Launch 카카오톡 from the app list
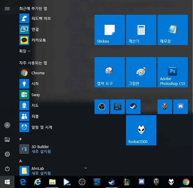The height and width of the screenshot is (188, 193). point(53,40)
